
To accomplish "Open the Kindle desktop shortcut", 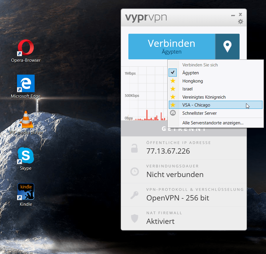I will (x=26, y=195).
